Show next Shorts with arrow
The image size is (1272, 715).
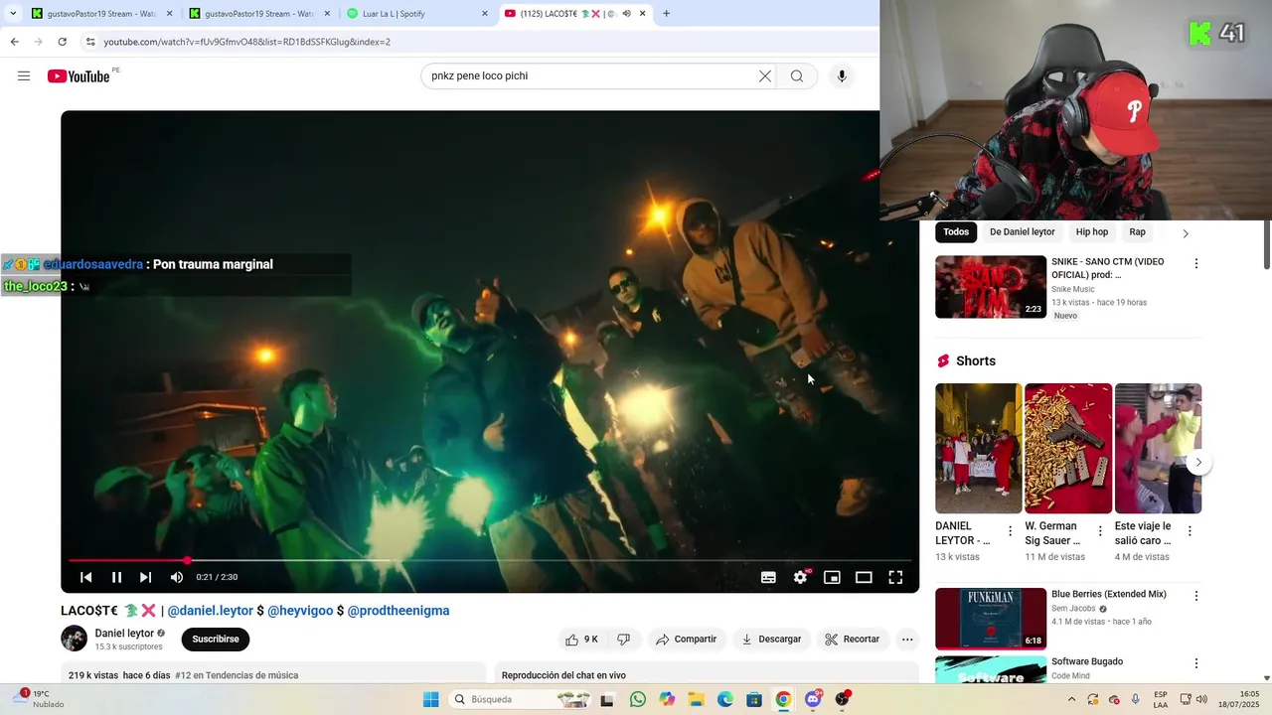point(1198,463)
